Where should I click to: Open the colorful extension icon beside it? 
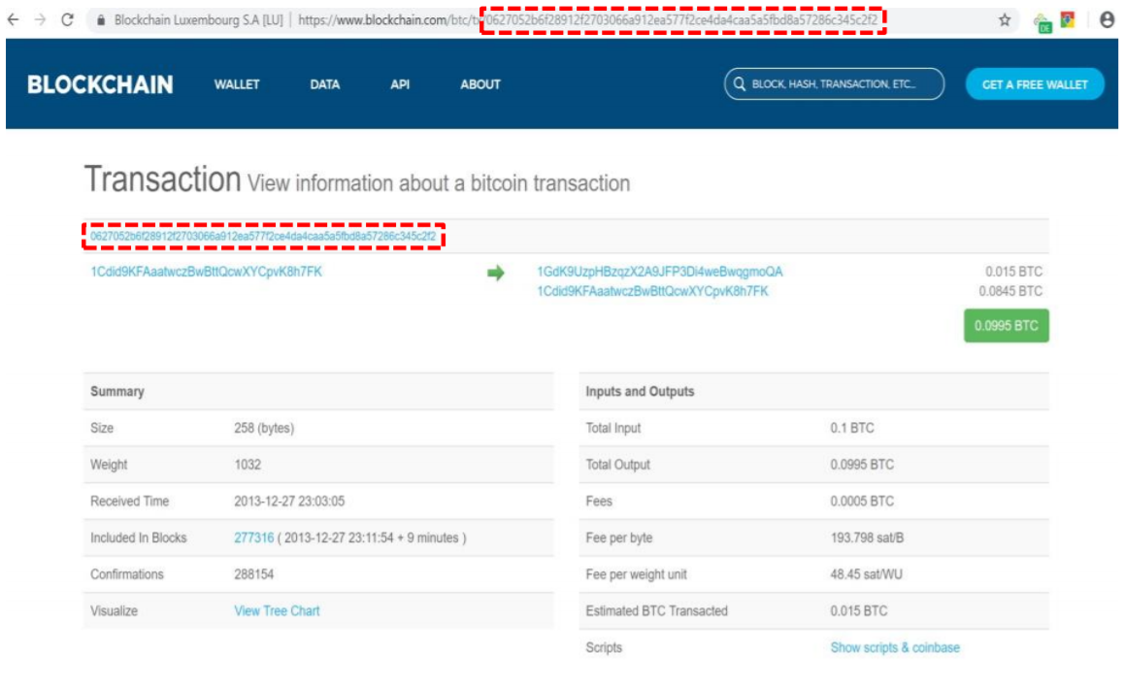tap(1068, 20)
